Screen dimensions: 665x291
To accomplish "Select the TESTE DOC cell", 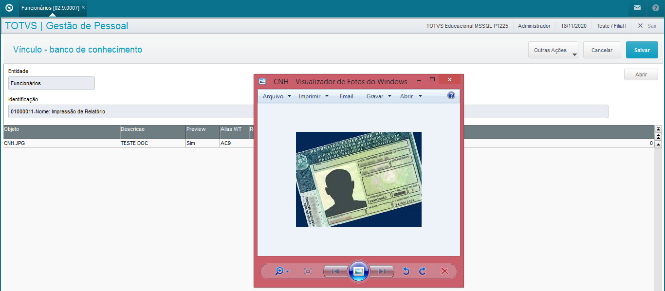I will 152,144.
